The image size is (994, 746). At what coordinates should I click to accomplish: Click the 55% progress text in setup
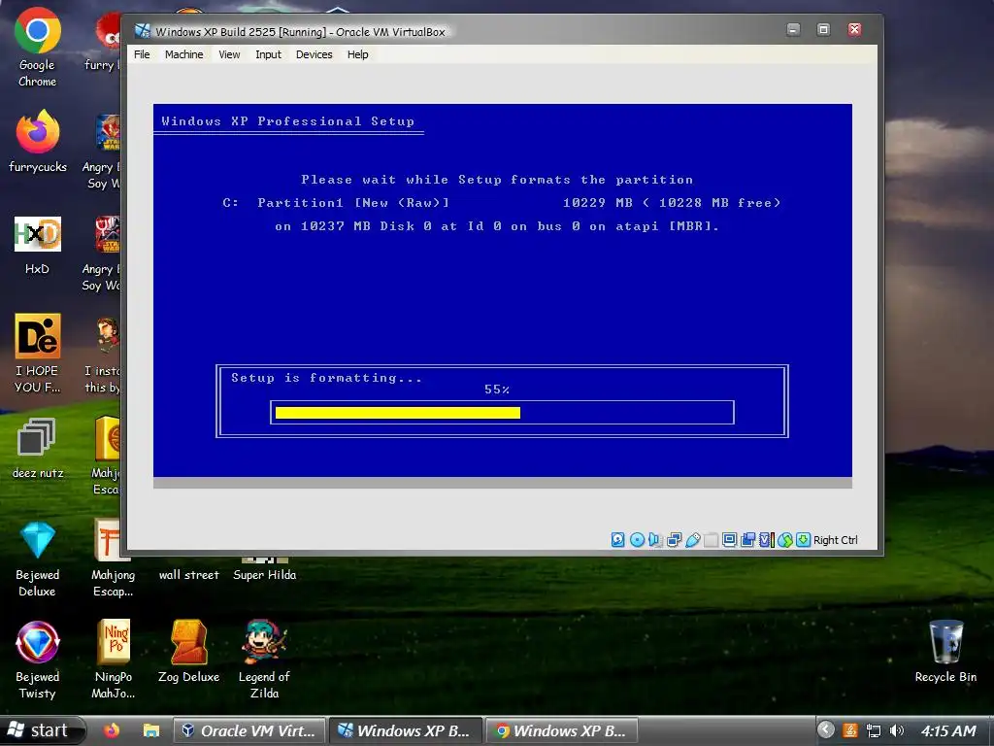tap(497, 390)
